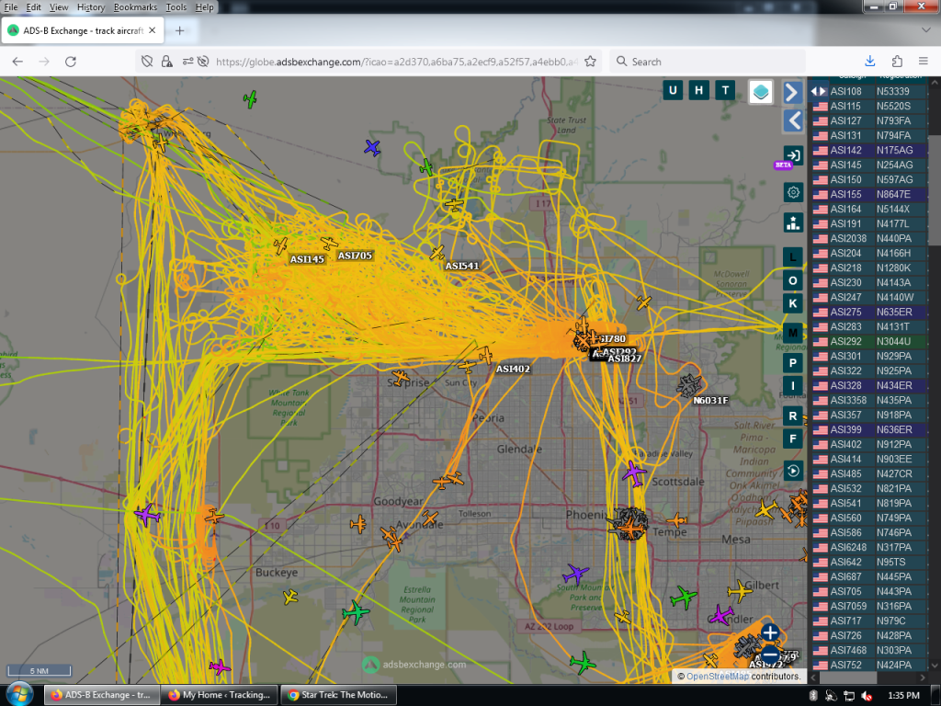The image size is (941, 706).
Task: Open the History menu
Action: 91,7
